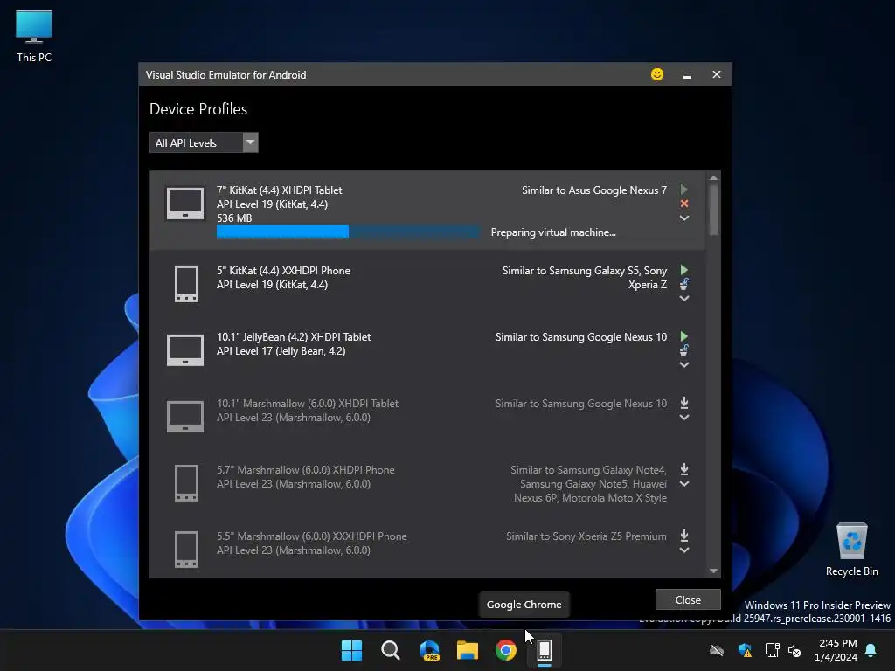Click the "Preparing virtual machine..." status text
This screenshot has height=671, width=895.
tap(553, 232)
